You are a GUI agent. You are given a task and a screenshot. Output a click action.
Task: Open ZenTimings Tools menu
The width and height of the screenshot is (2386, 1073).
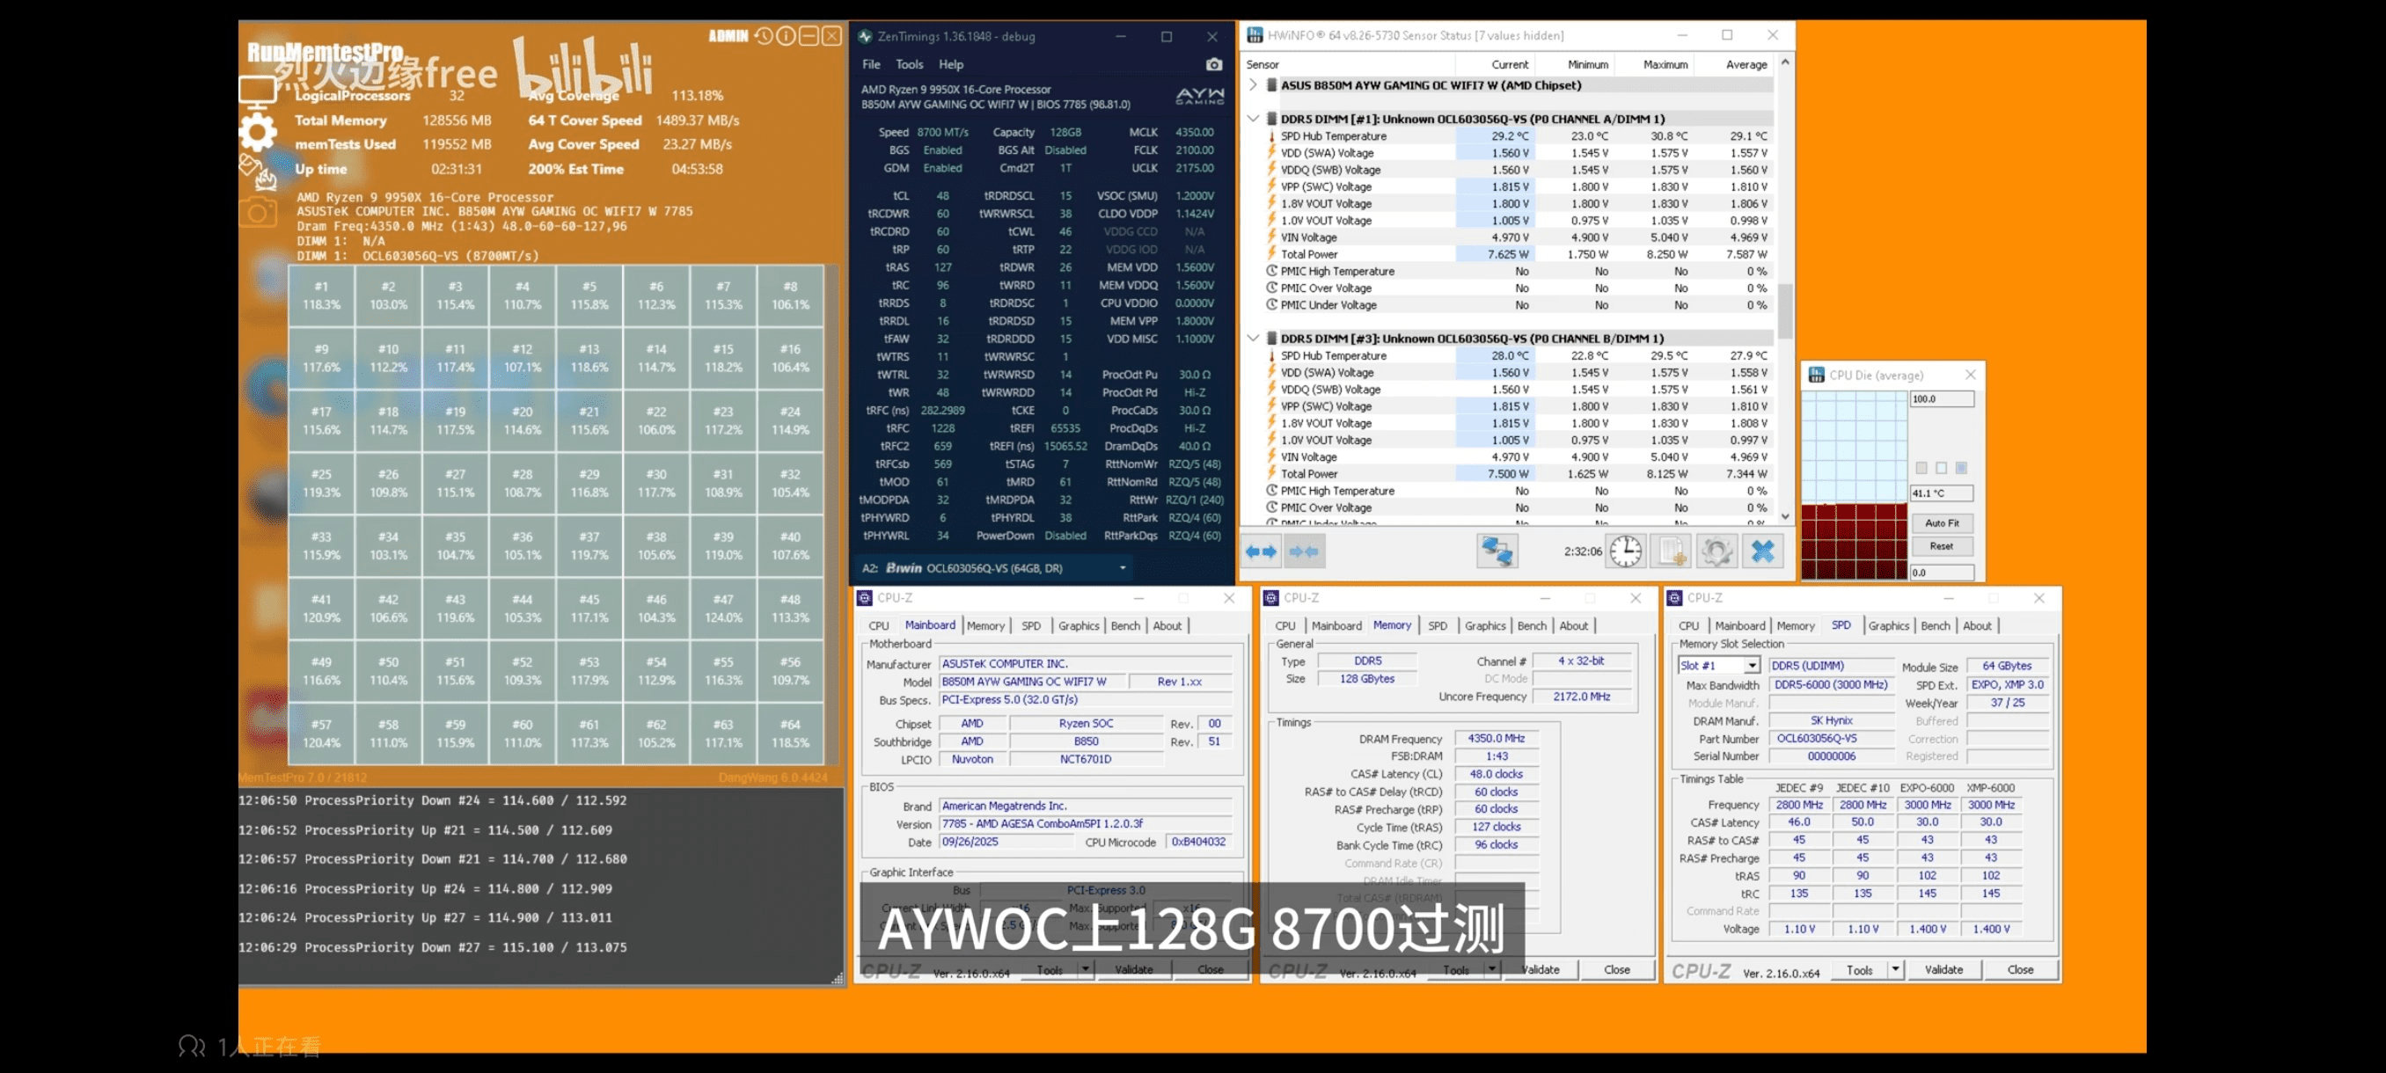[909, 65]
